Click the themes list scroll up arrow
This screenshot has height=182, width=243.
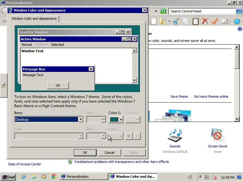pyautogui.click(x=237, y=47)
